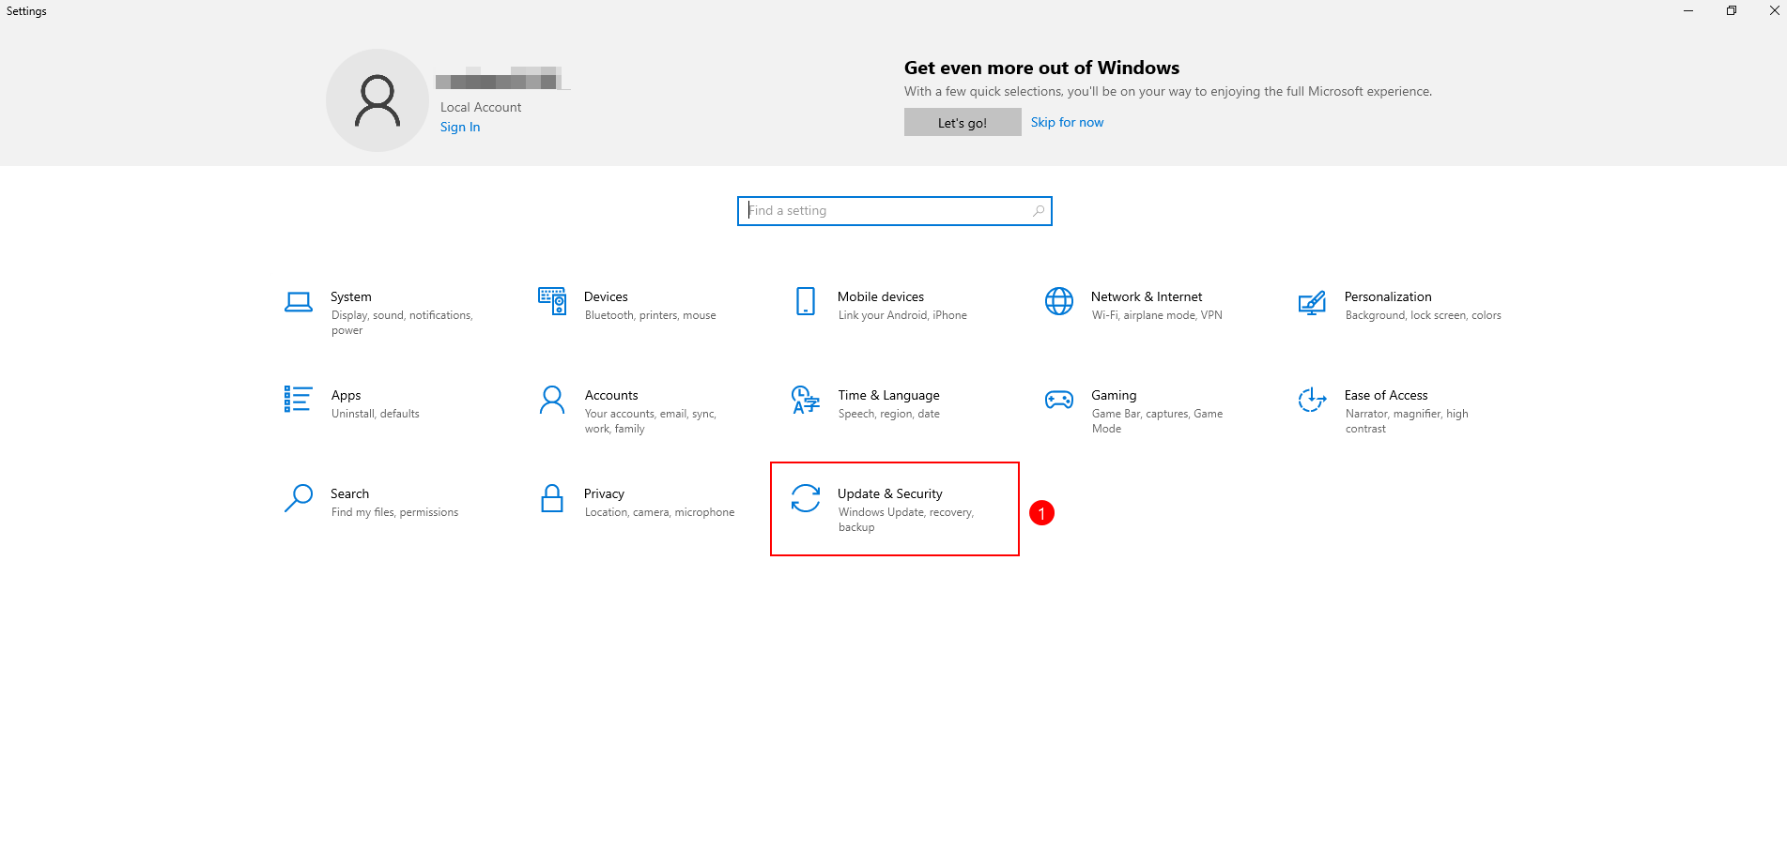Select the System category title
Viewport: 1787px width, 864px height.
tap(351, 296)
